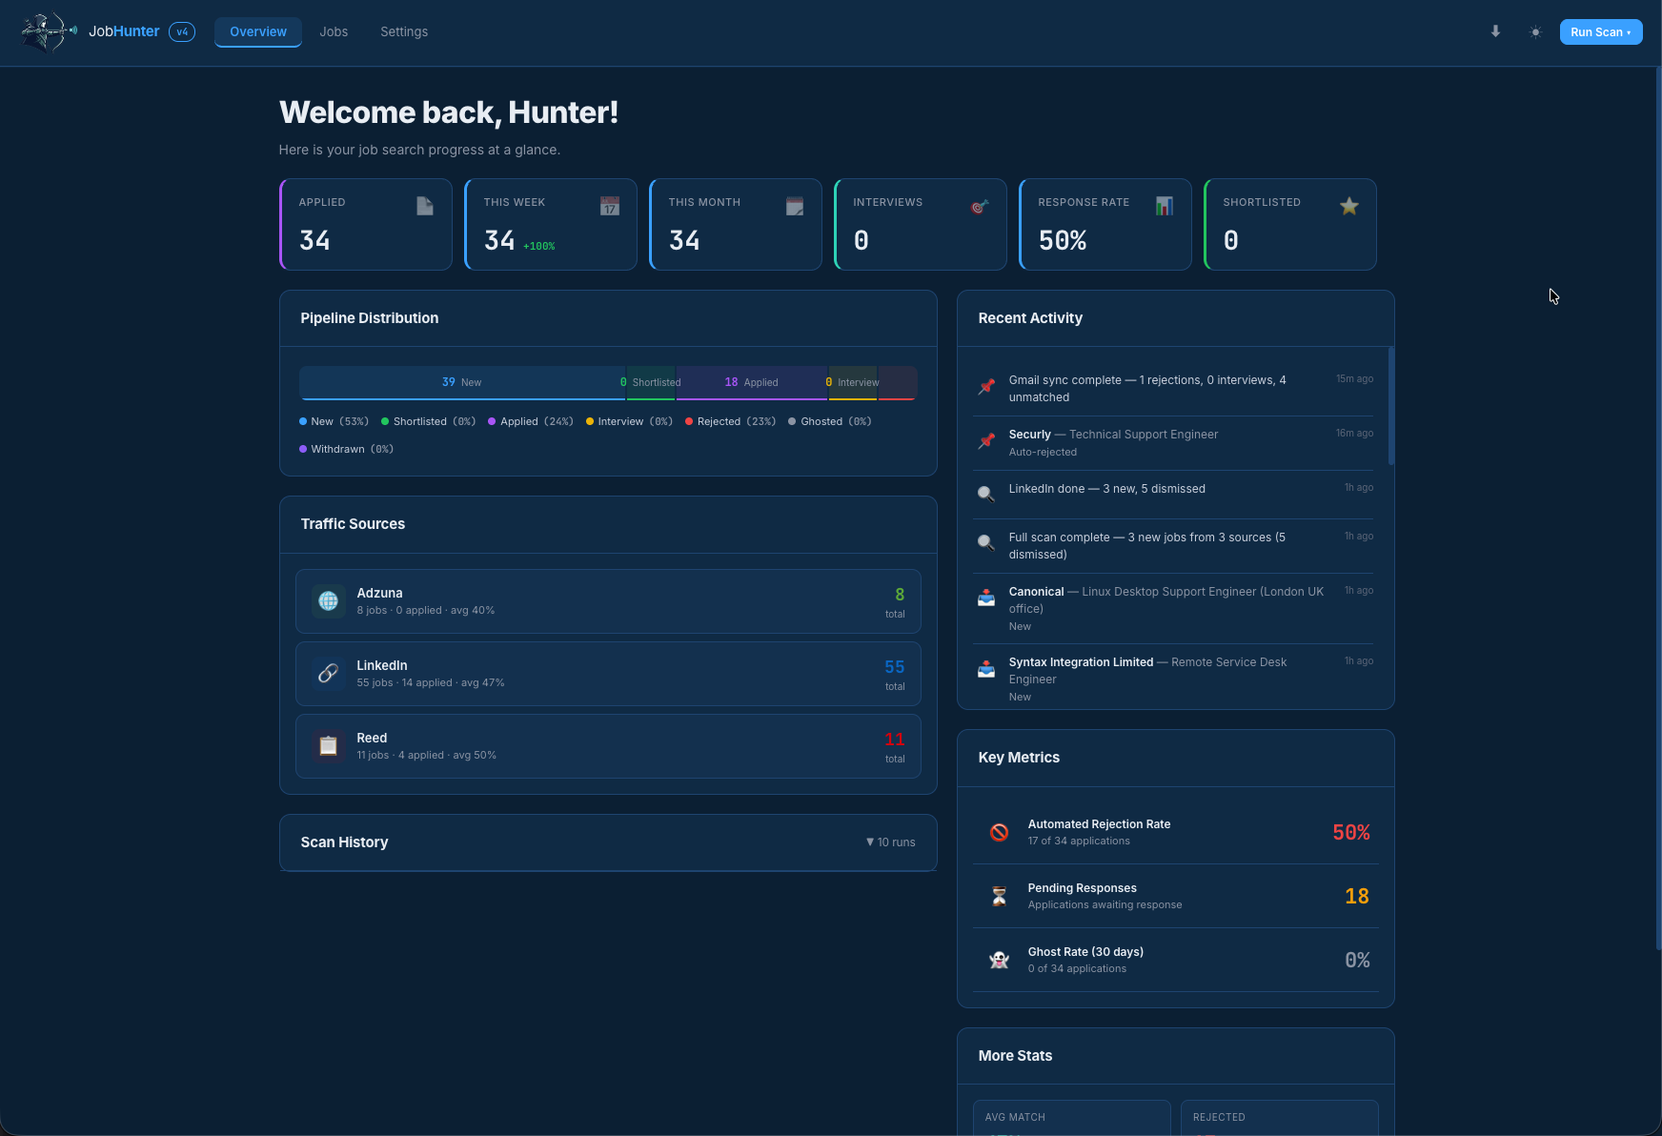Switch to the Jobs tab

334,31
